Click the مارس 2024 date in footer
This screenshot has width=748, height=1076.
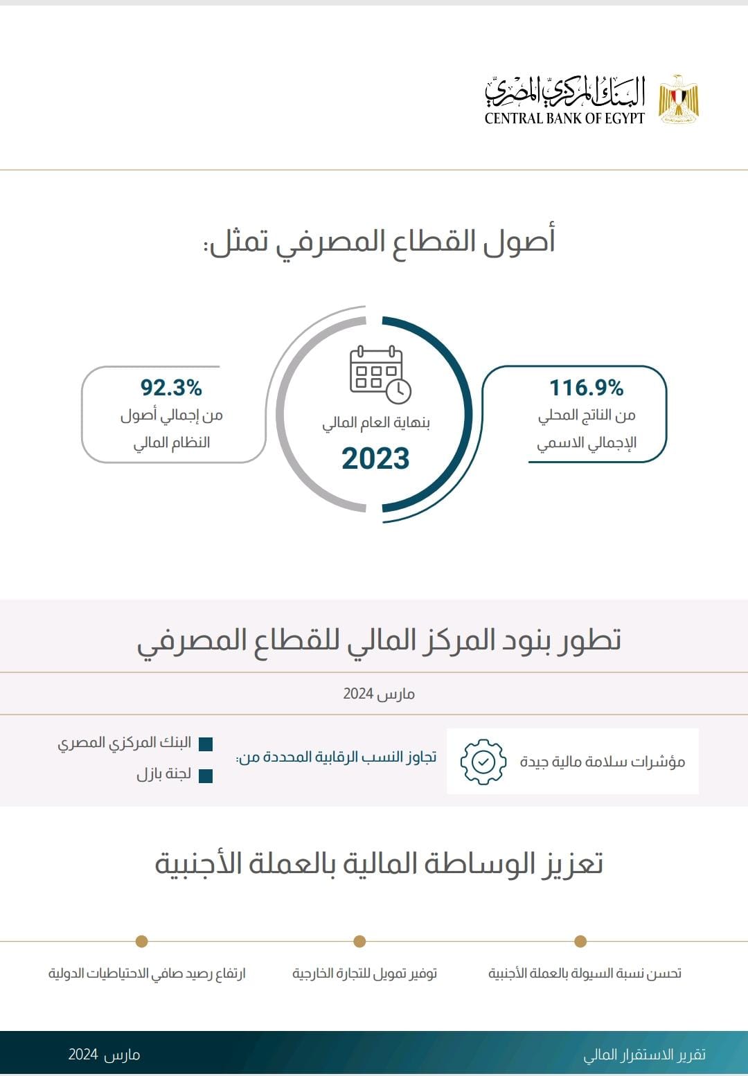(104, 1055)
